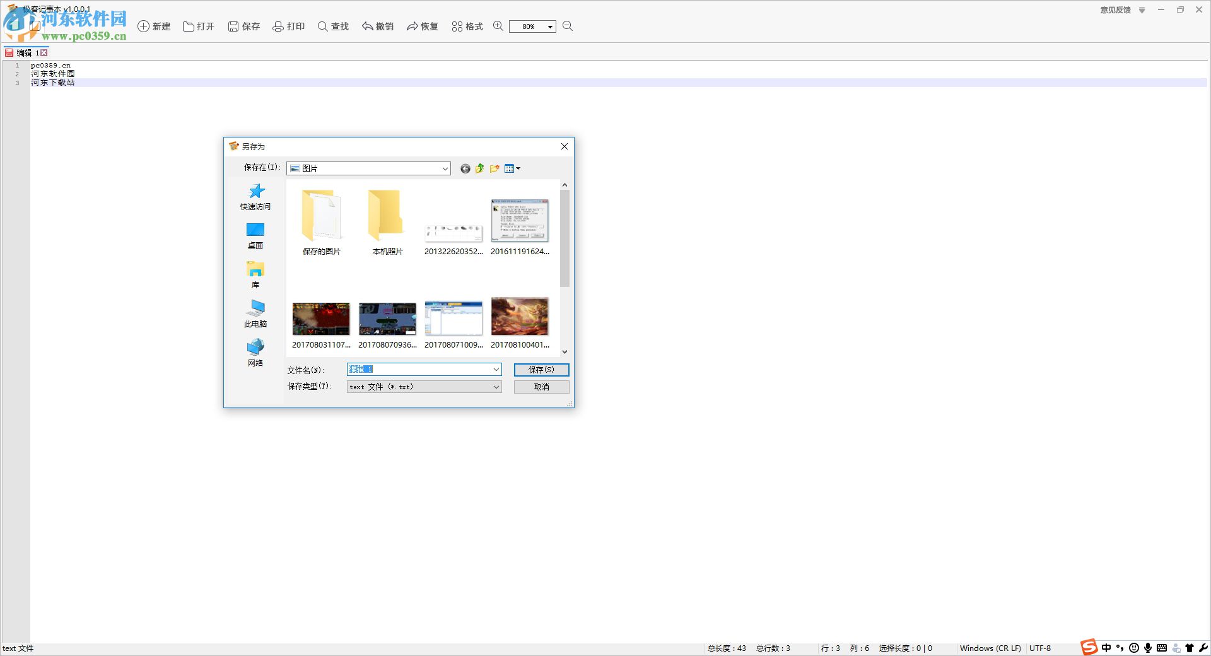Click the file list scrollbar thumb

(565, 238)
